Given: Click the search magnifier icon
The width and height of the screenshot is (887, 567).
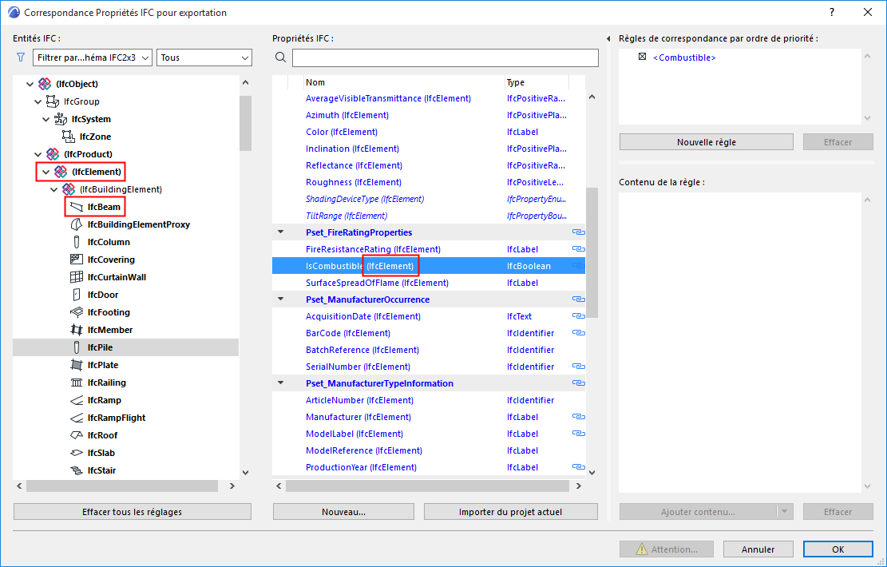Looking at the screenshot, I should 280,57.
